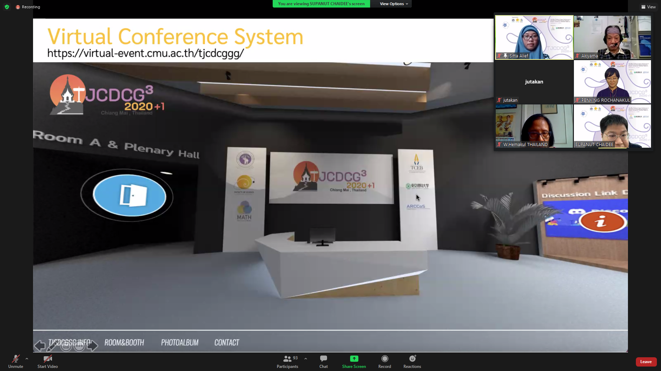
Task: Click next slide right arrow
Action: pyautogui.click(x=92, y=346)
